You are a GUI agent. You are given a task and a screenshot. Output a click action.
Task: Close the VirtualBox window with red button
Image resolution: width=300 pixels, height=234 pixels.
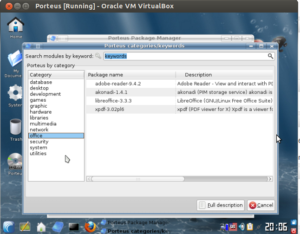pyautogui.click(x=9, y=6)
